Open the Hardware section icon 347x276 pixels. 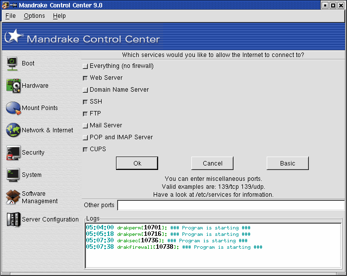(13, 86)
